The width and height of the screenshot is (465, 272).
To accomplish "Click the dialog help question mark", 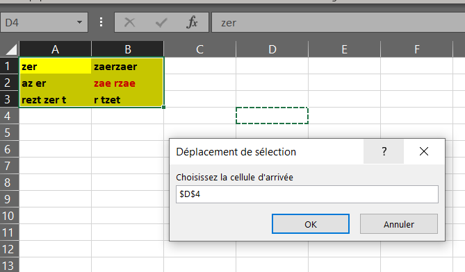I will click(x=384, y=151).
